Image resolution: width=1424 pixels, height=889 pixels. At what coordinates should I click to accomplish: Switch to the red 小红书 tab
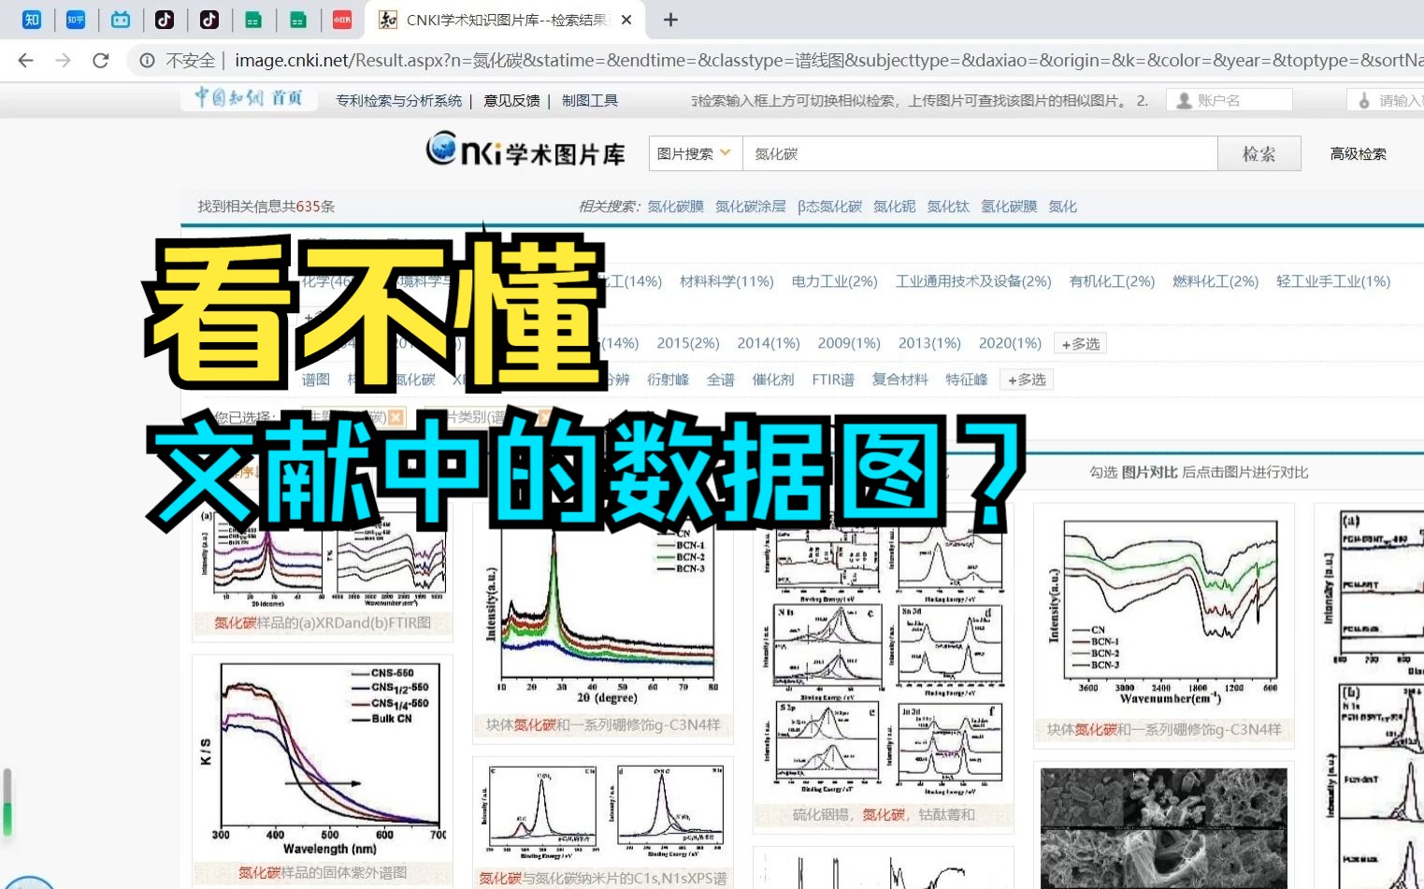click(x=342, y=20)
